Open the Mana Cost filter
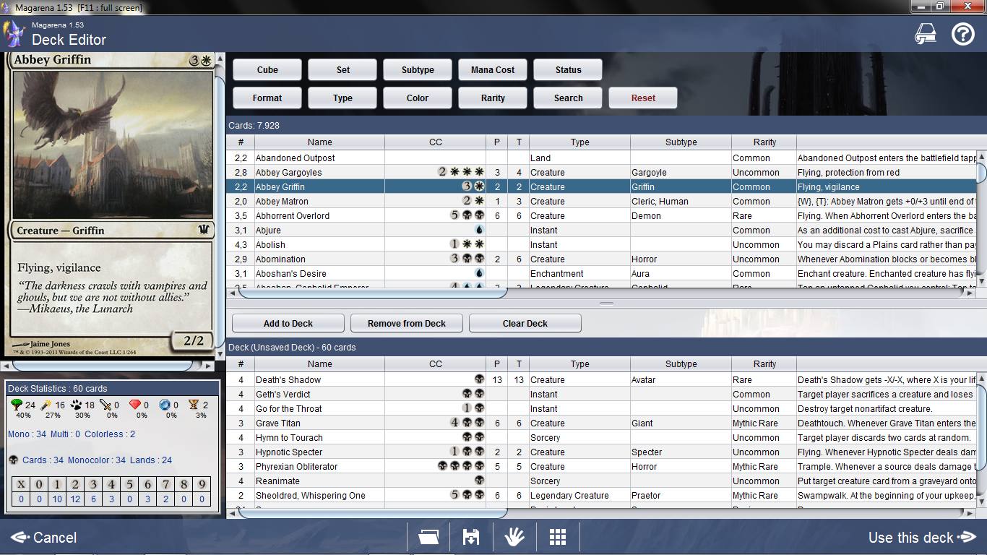987x555 pixels. 493,70
